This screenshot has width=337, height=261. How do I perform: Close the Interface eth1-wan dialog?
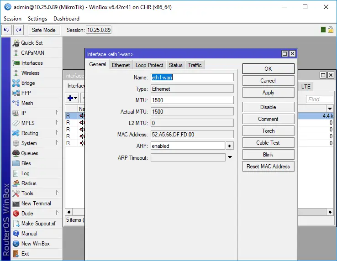293,54
